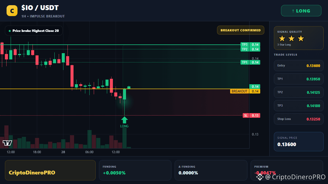Screen dimensions: 328x184
Task: Click the $IO / USDT pair title
Action: point(40,8)
